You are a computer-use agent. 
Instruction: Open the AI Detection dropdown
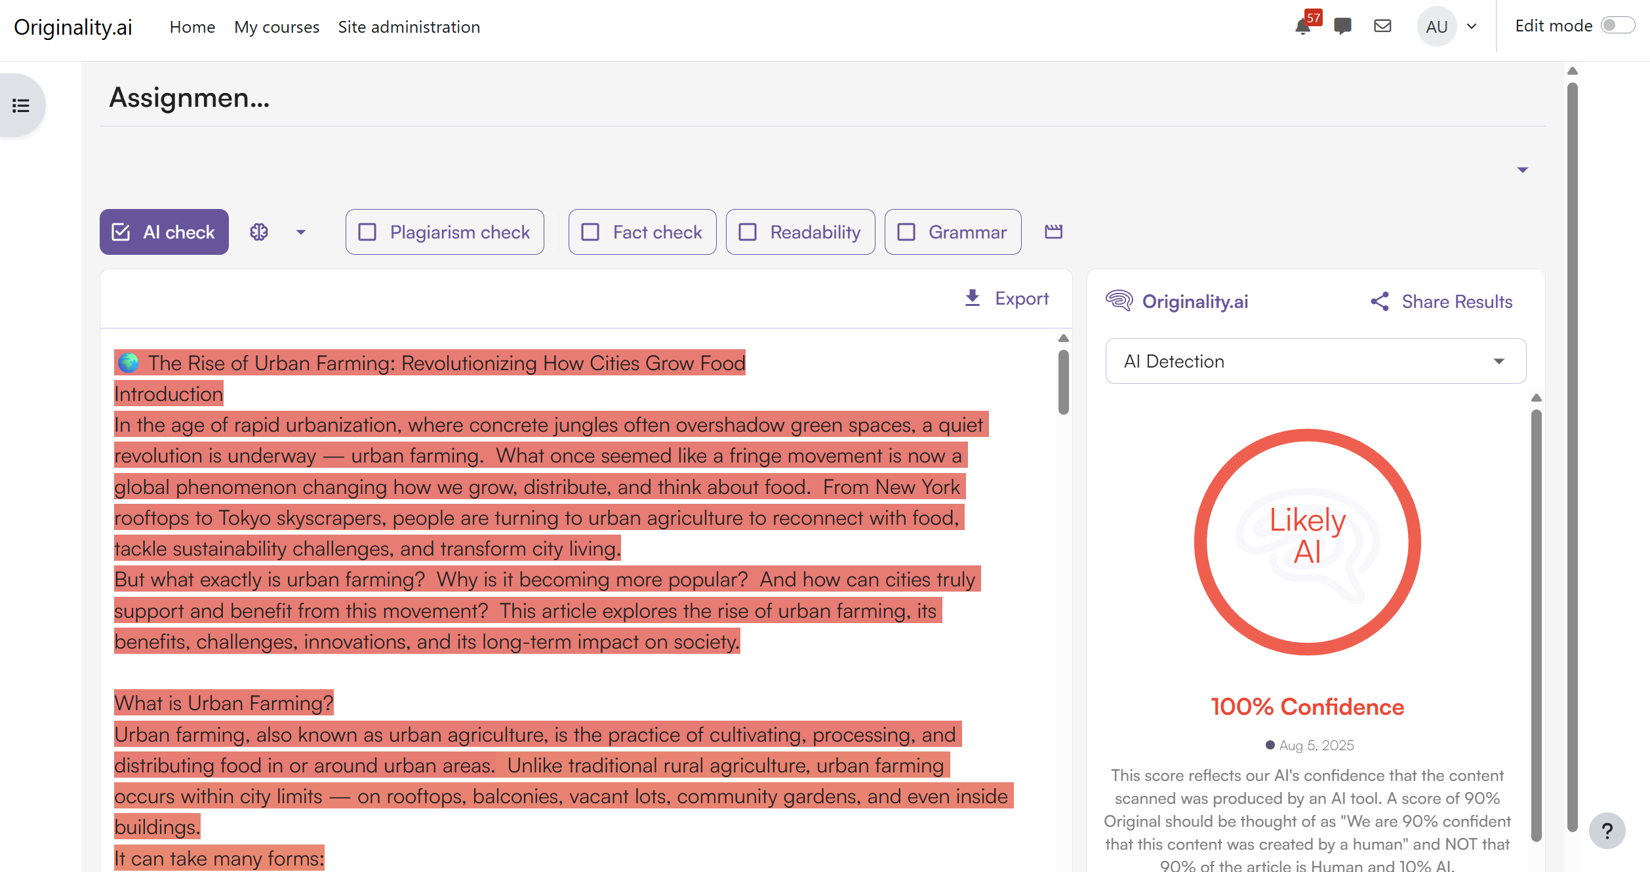click(1316, 361)
